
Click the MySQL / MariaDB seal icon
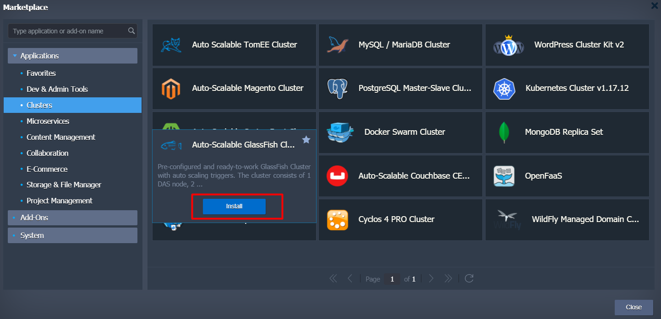click(x=338, y=45)
